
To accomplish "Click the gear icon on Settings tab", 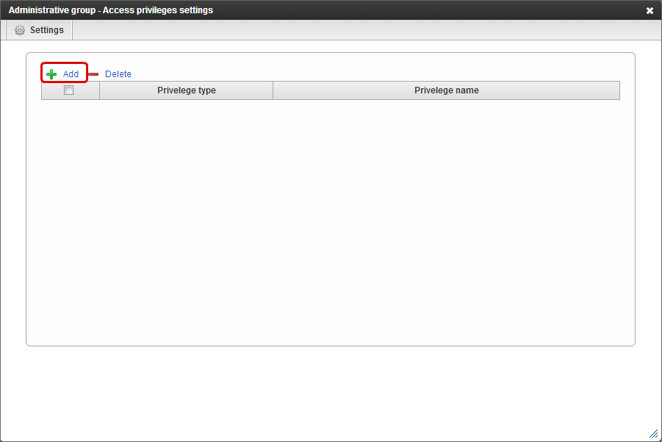I will 20,30.
